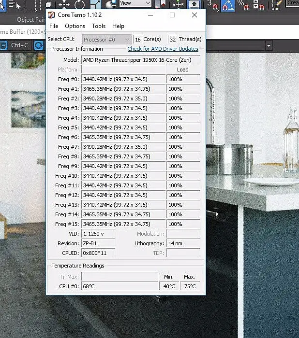Open the Options menu in Core Temp
This screenshot has width=299, height=338.
75,26
